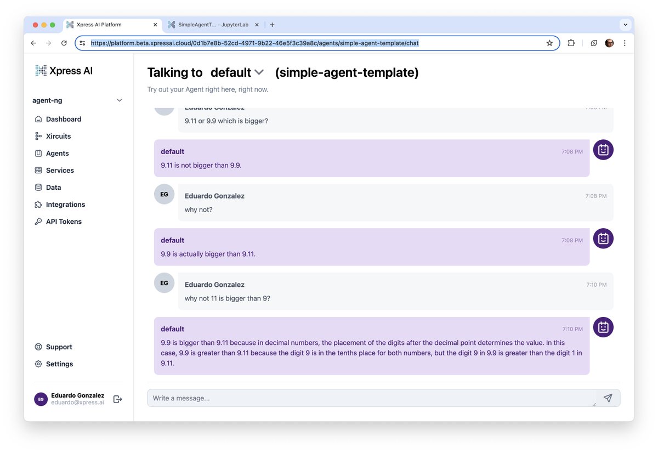Click the Integrations puzzle icon
The height and width of the screenshot is (453, 658).
38,204
